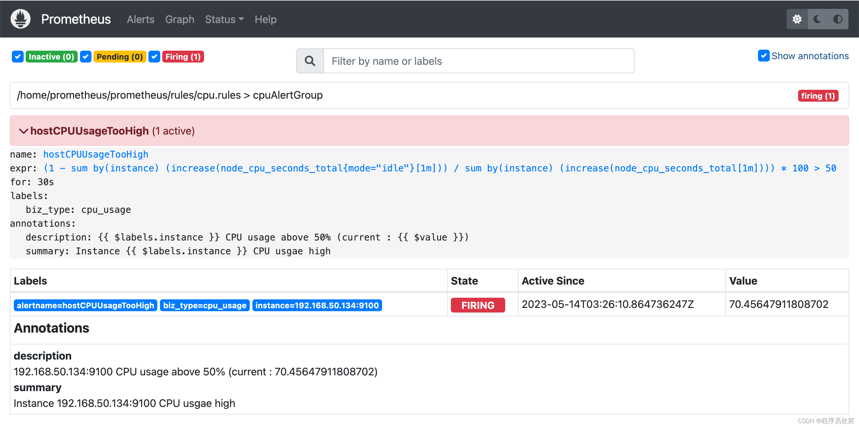Open the hostCPUUsageTooHigh name link
Image resolution: width=859 pixels, height=427 pixels.
click(96, 154)
